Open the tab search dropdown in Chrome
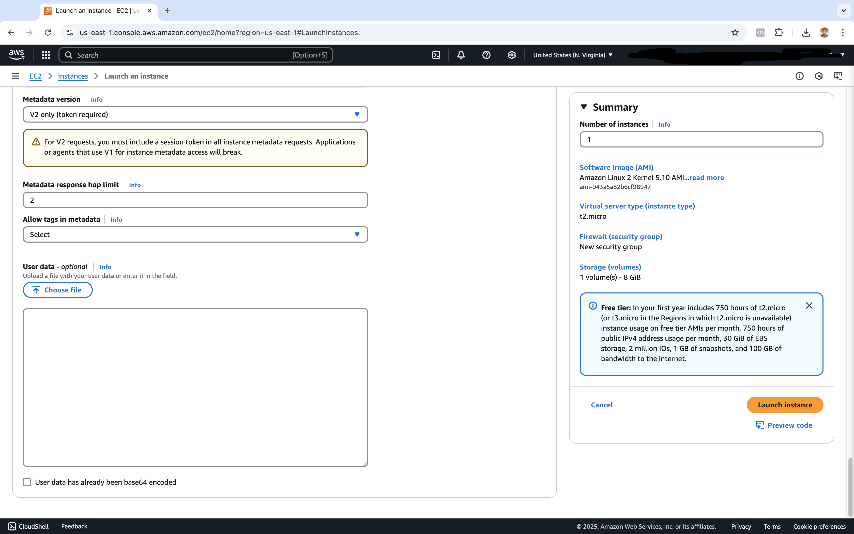Image resolution: width=854 pixels, height=534 pixels. [844, 10]
